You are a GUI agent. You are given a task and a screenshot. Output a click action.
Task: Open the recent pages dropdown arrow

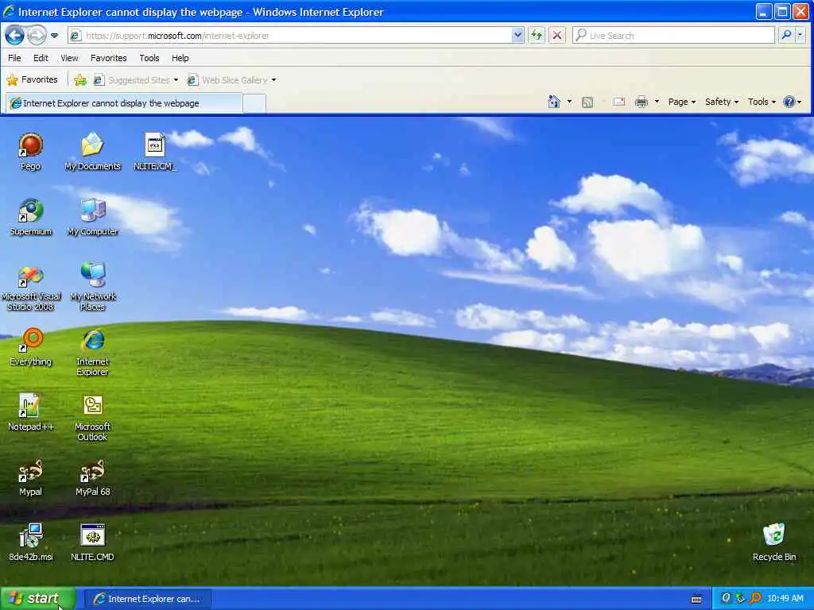[x=55, y=36]
